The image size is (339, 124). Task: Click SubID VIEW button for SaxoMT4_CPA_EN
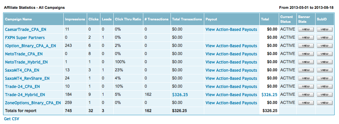click(325, 70)
